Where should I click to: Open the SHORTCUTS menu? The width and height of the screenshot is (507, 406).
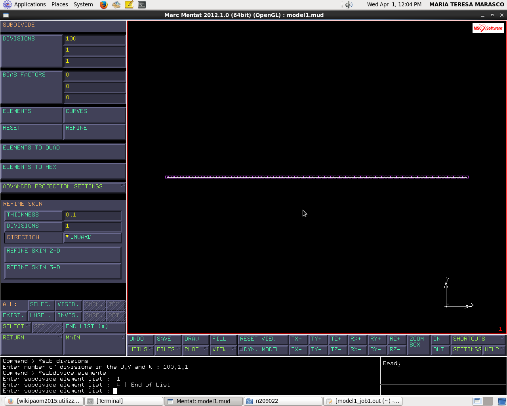(x=478, y=339)
